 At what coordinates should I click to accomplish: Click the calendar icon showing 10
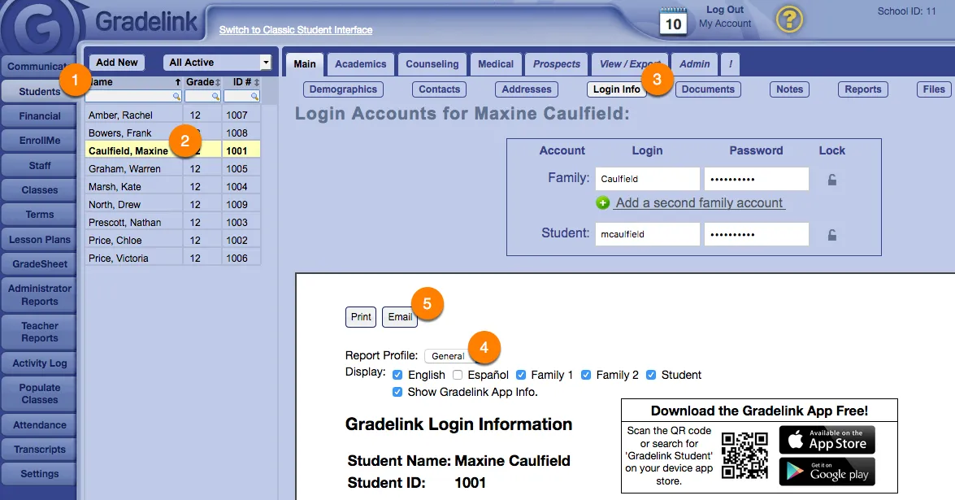click(x=673, y=21)
